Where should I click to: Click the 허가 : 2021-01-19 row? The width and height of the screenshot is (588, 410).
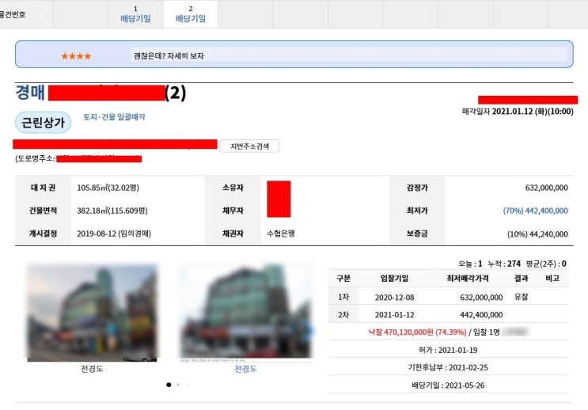[x=448, y=350]
